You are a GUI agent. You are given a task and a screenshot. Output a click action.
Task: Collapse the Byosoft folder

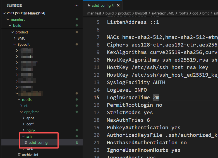15,44
